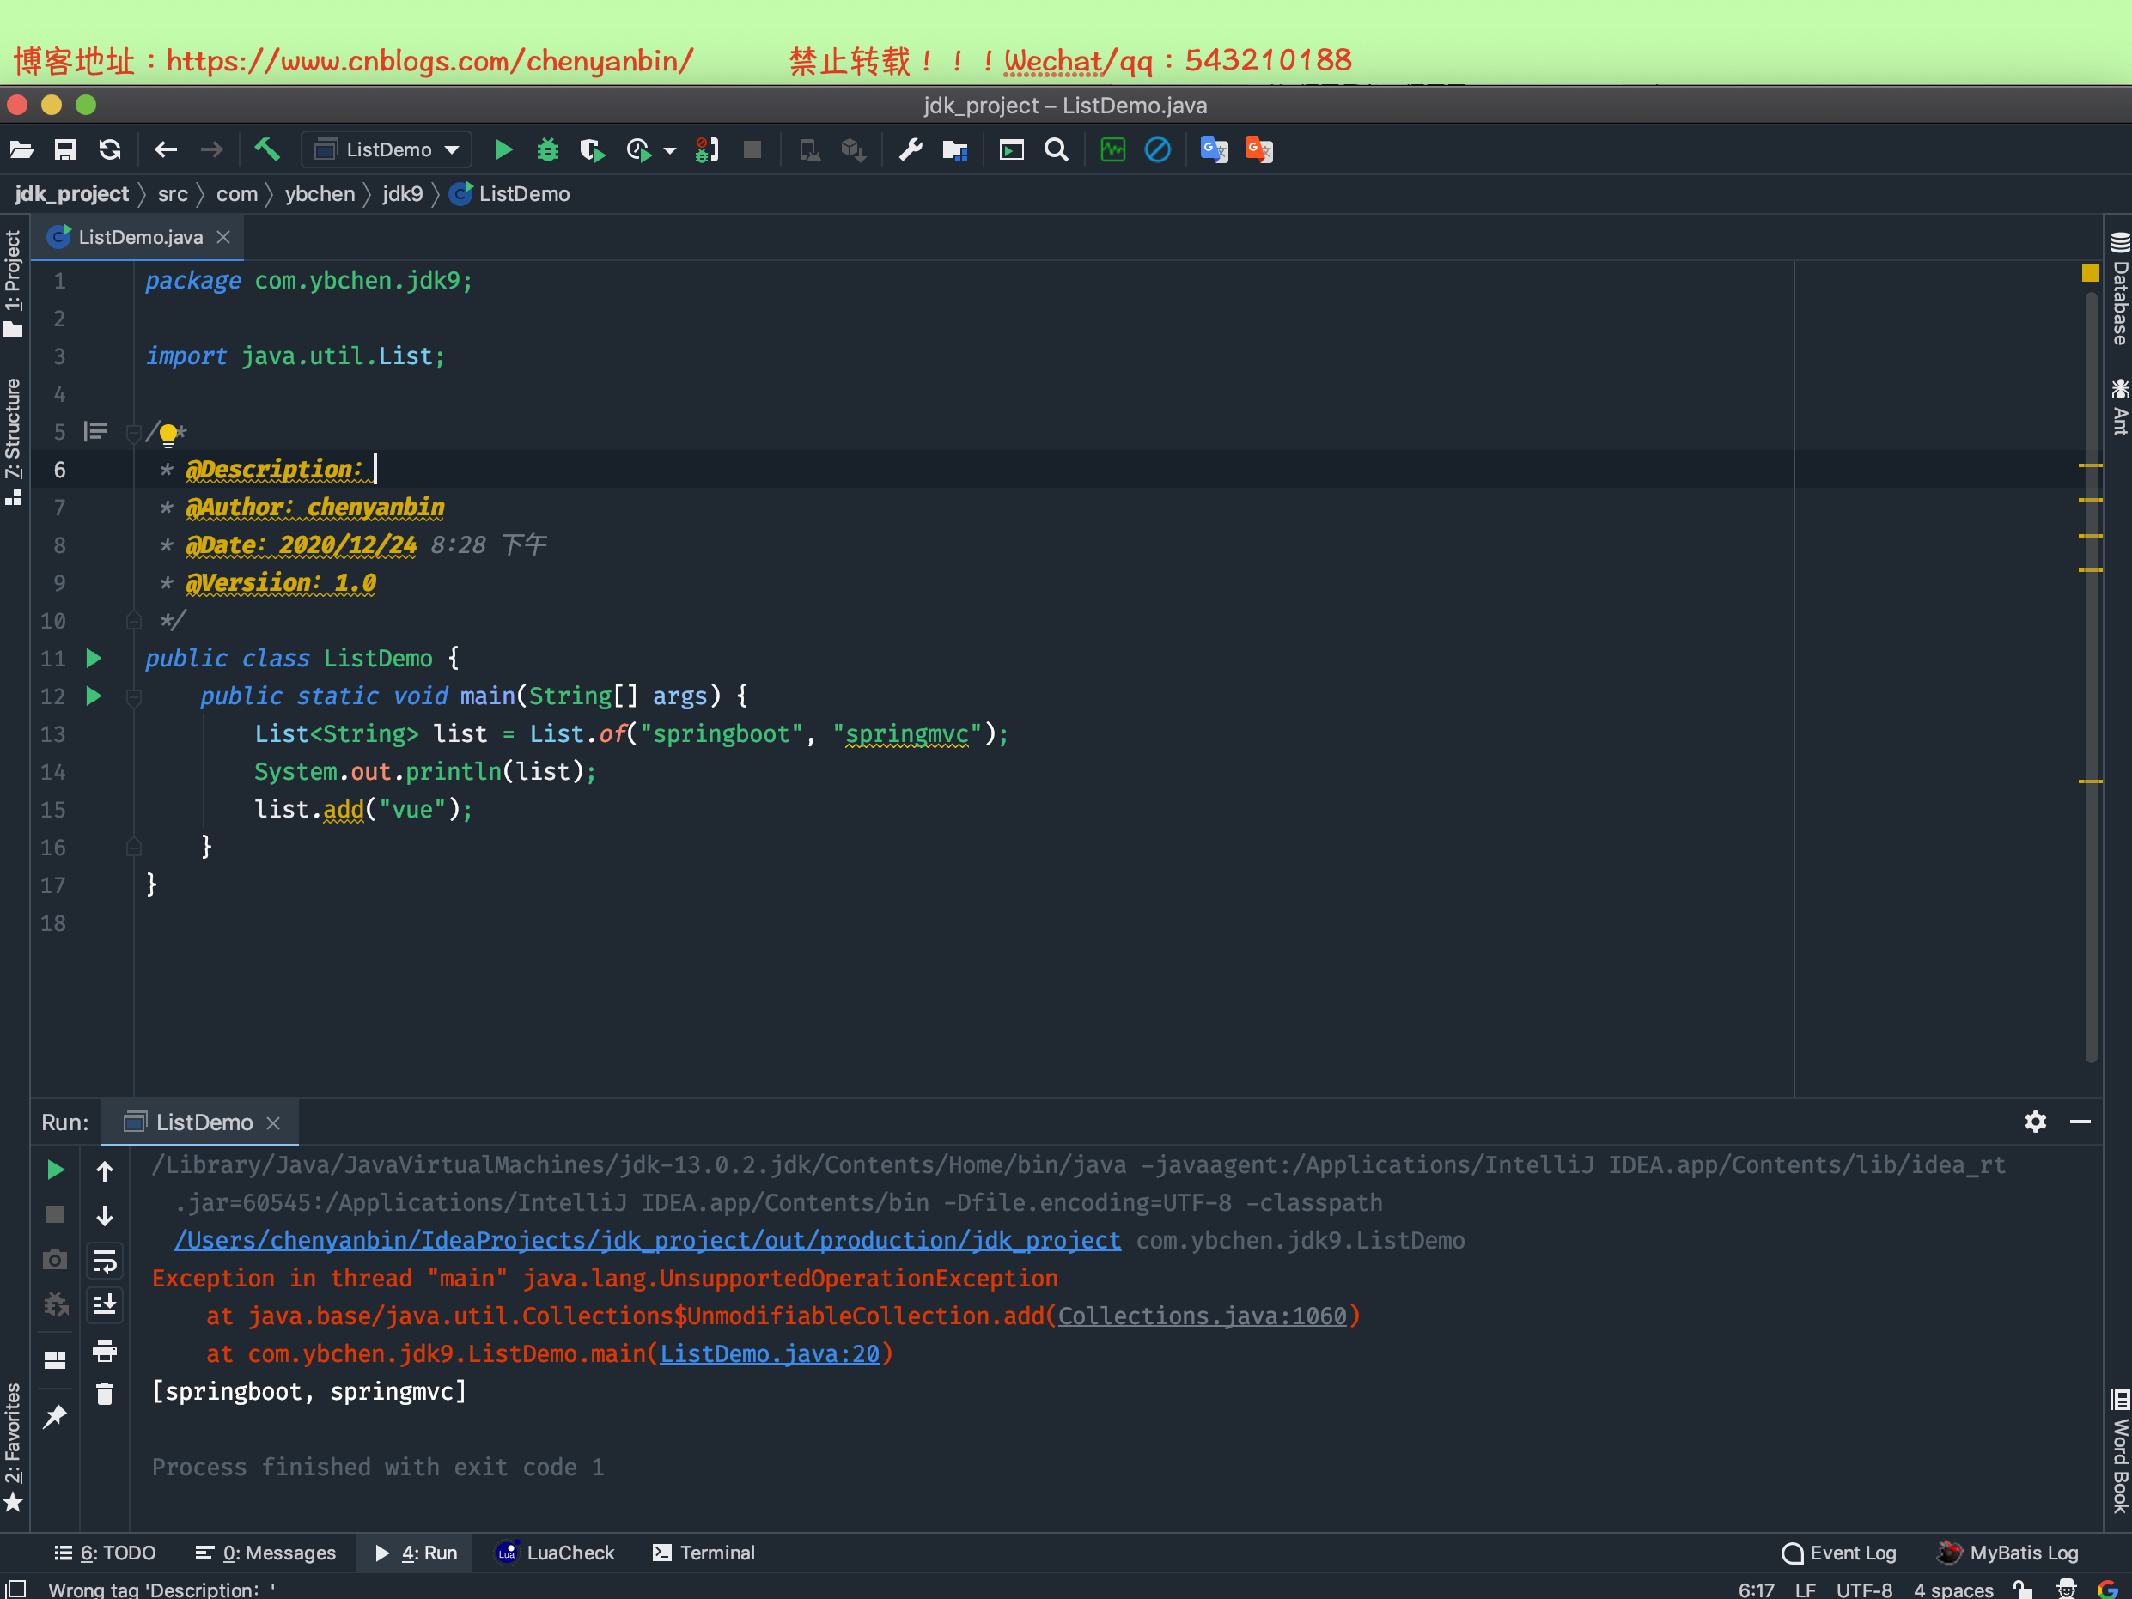
Task: Toggle scroll to end in the console
Action: tap(104, 1304)
